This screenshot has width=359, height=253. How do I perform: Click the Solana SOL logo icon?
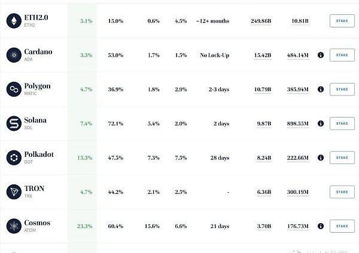click(13, 124)
